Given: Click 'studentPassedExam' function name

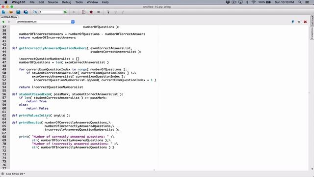Looking at the screenshot, I should click(35, 94).
